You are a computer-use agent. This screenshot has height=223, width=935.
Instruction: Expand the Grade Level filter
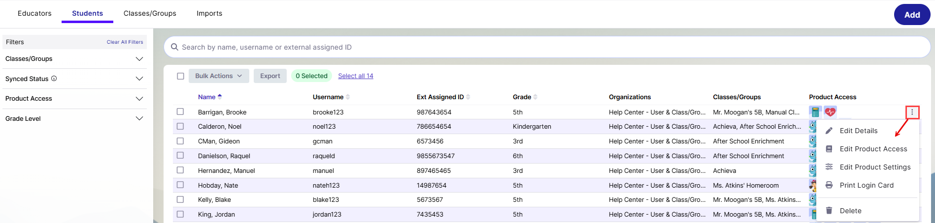click(139, 118)
